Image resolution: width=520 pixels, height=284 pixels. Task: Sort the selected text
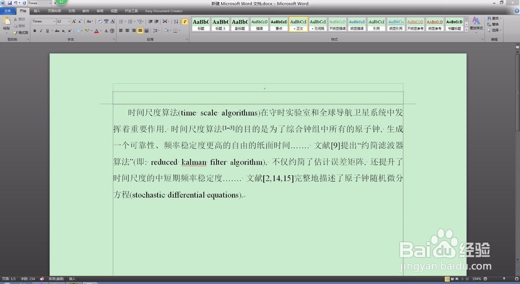tap(176, 21)
